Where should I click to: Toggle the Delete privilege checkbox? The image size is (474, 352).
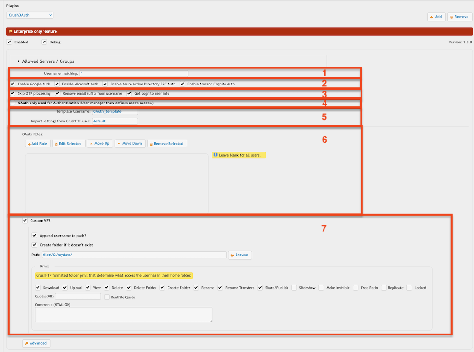coord(106,287)
